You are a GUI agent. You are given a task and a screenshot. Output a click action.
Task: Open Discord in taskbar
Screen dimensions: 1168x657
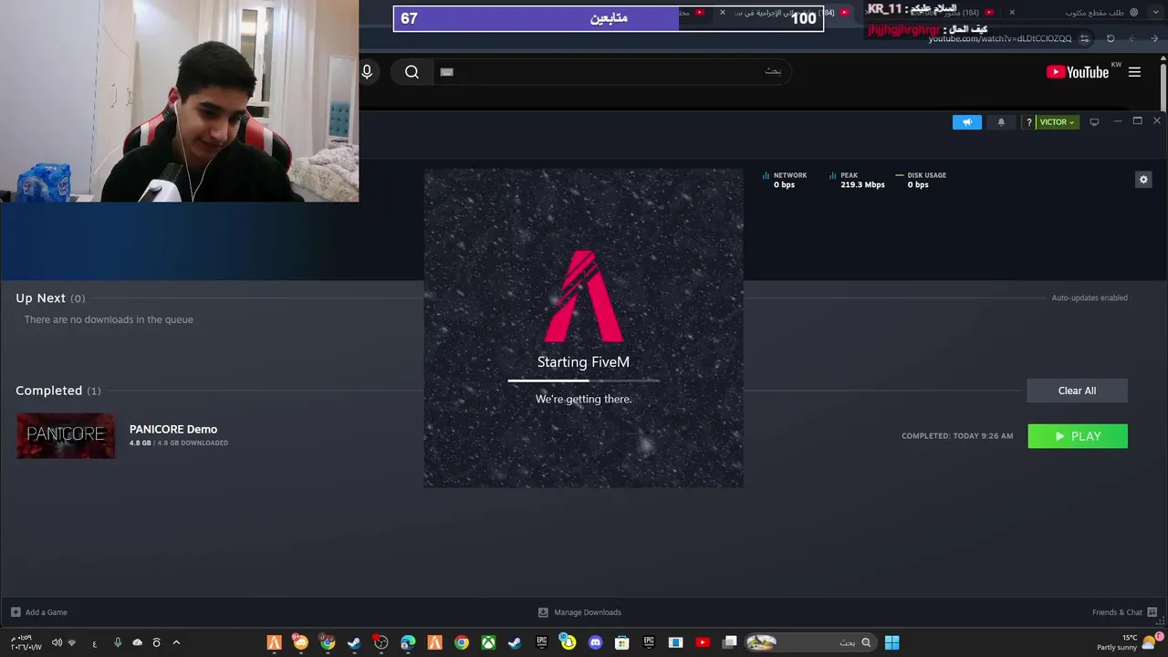click(x=596, y=642)
